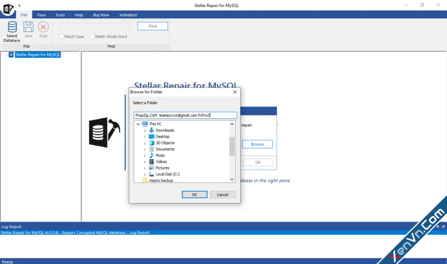Select the Music folder icon

pyautogui.click(x=151, y=156)
